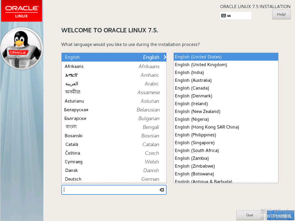Select the English language row

(114, 57)
